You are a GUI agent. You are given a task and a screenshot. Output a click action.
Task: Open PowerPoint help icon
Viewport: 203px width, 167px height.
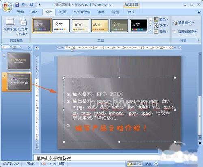coord(199,12)
